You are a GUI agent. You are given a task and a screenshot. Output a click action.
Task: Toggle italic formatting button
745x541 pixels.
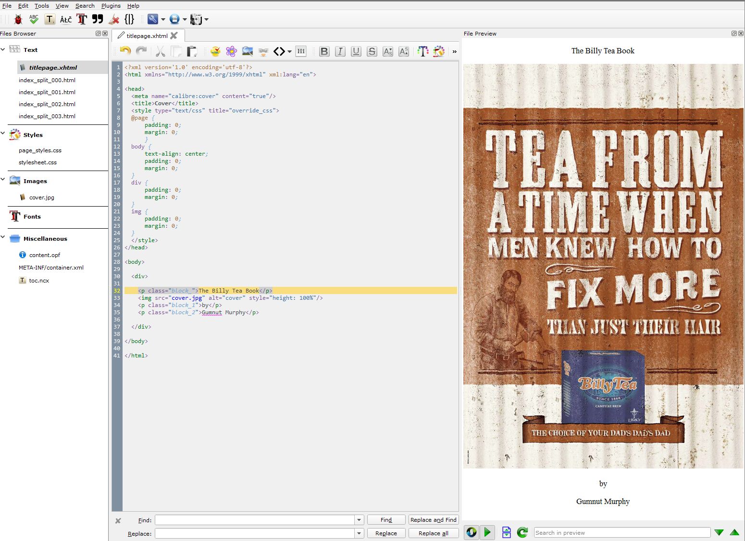click(340, 51)
